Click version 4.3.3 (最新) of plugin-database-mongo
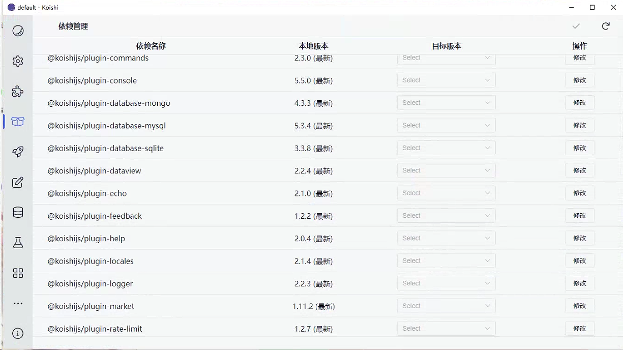The image size is (623, 350). [313, 103]
